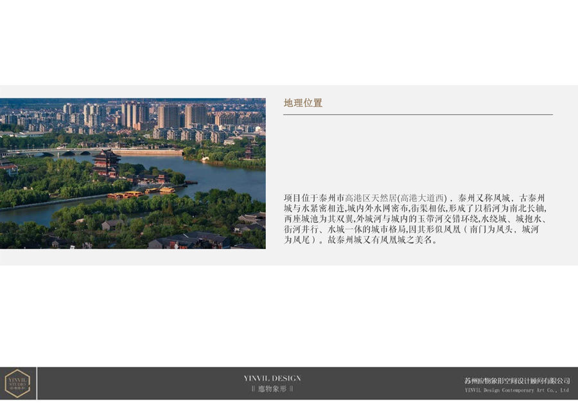The width and height of the screenshot is (578, 409).
Task: Click the yellow-roofed boats on the river
Action: tap(135, 194)
